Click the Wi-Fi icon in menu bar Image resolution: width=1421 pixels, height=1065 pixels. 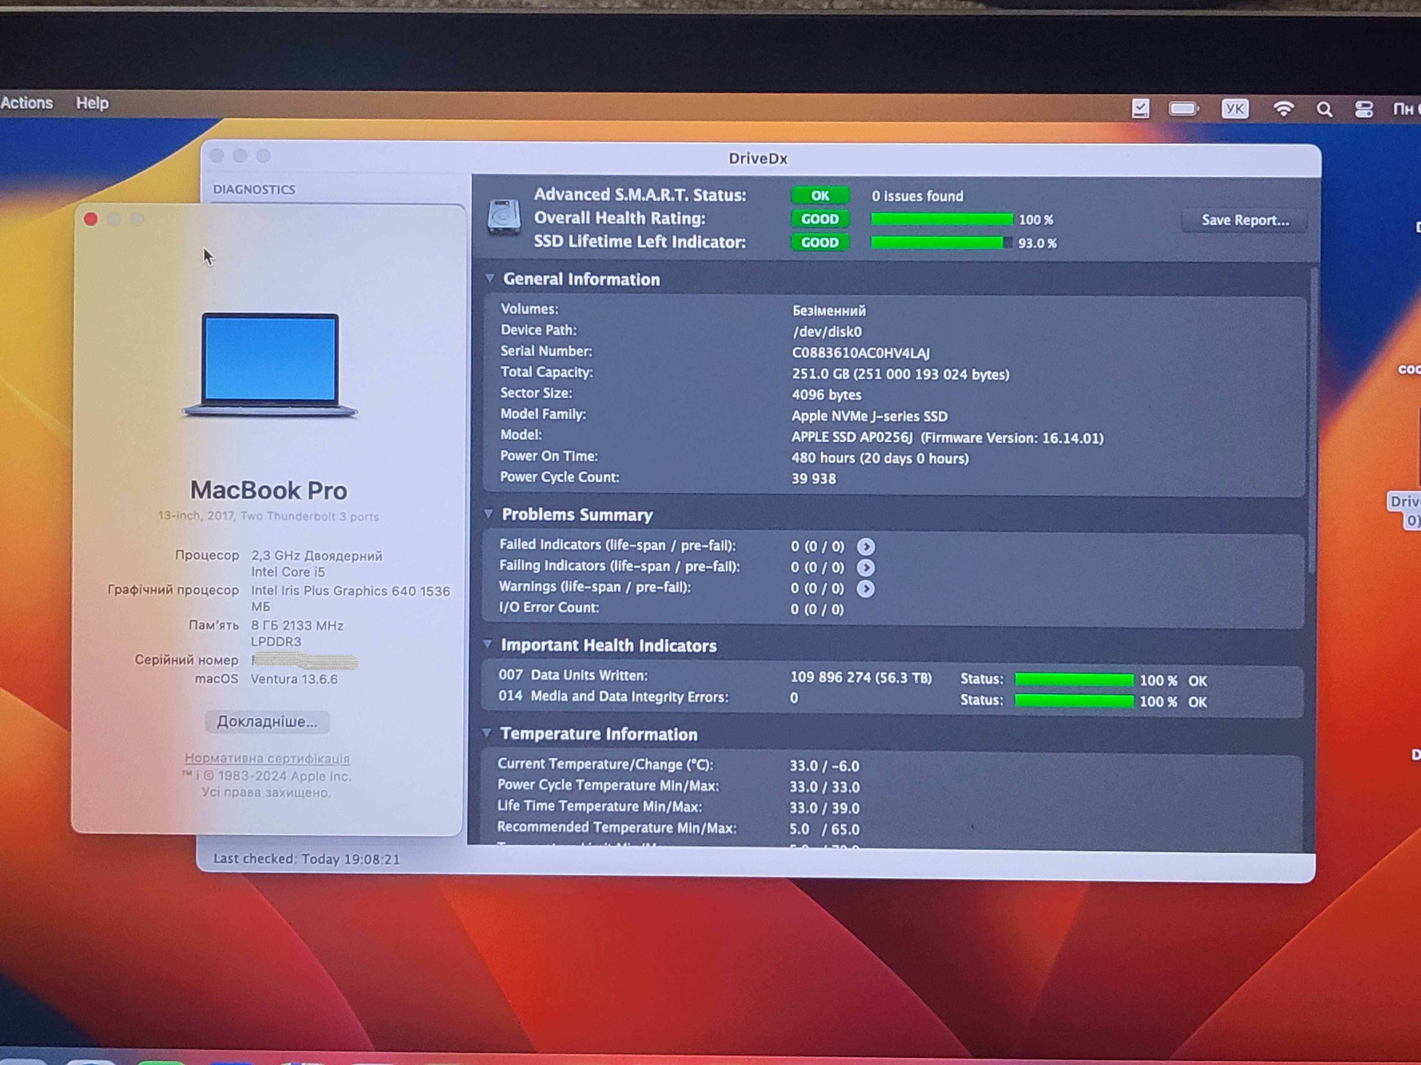point(1283,109)
